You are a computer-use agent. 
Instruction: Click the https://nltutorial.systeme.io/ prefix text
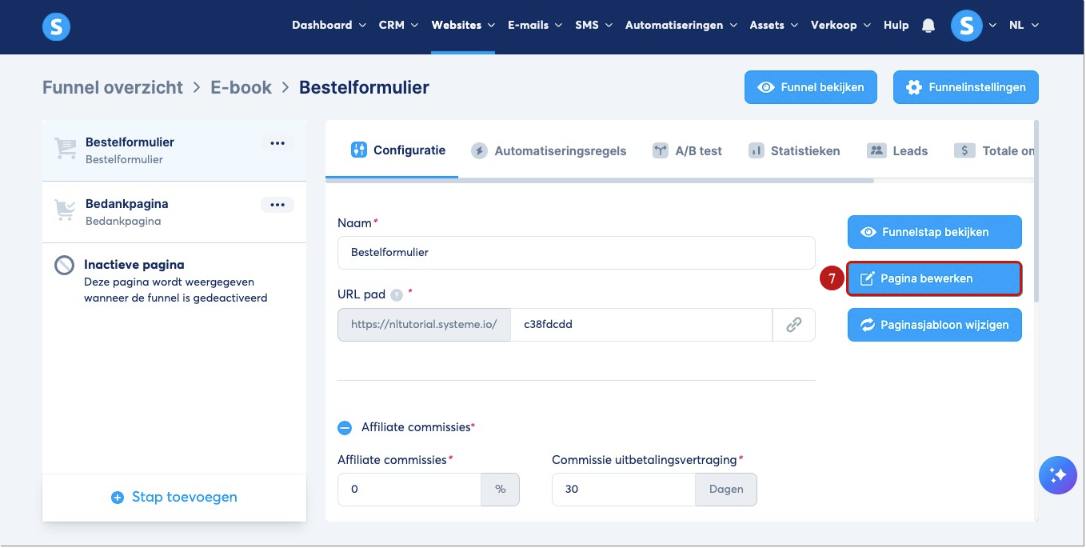pyautogui.click(x=424, y=325)
